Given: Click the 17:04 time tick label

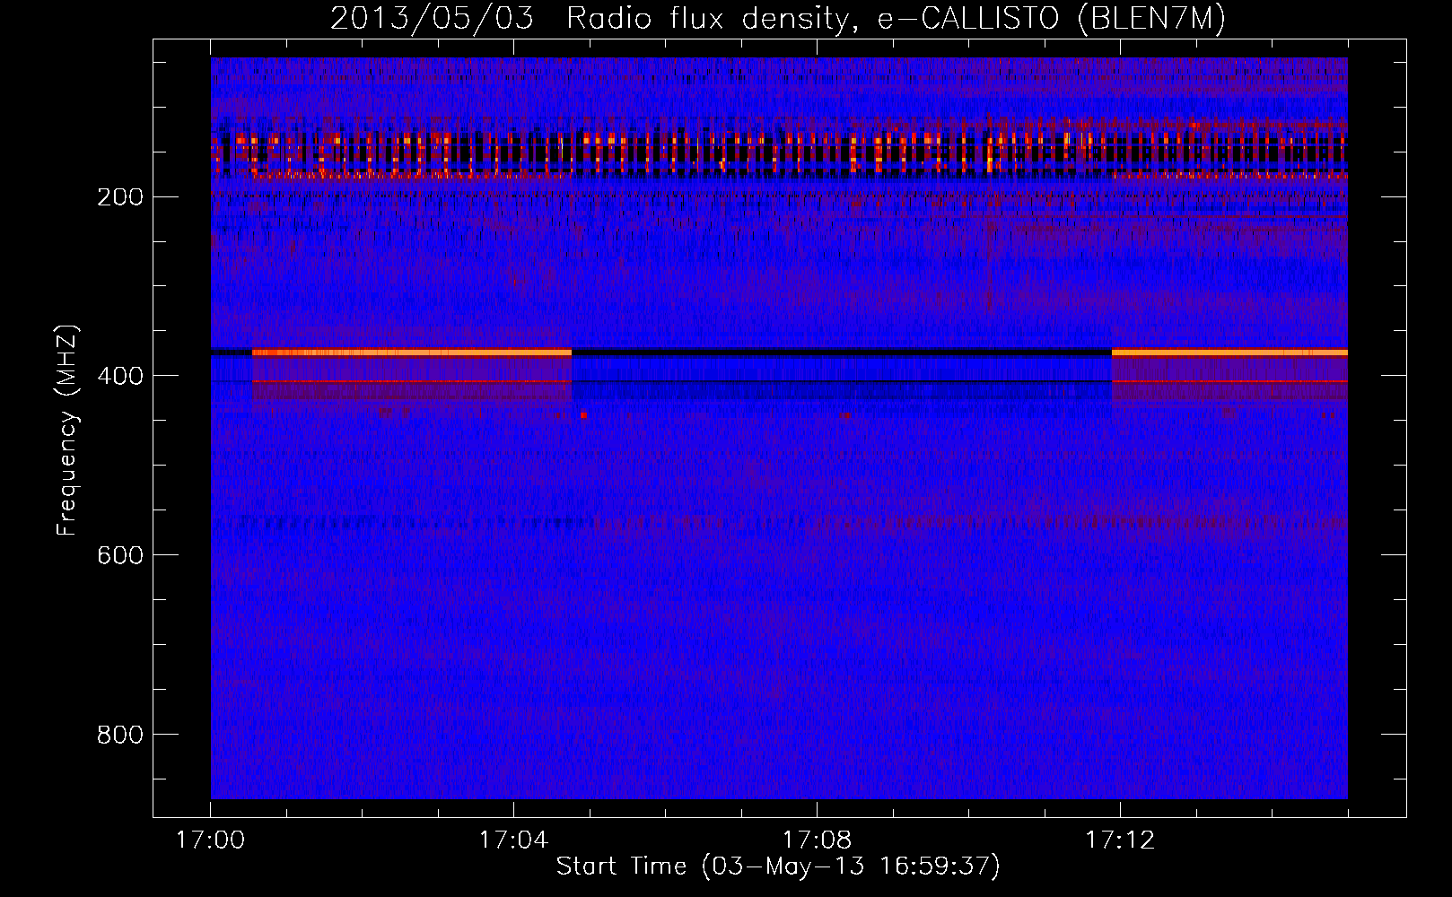Looking at the screenshot, I should coord(513,840).
